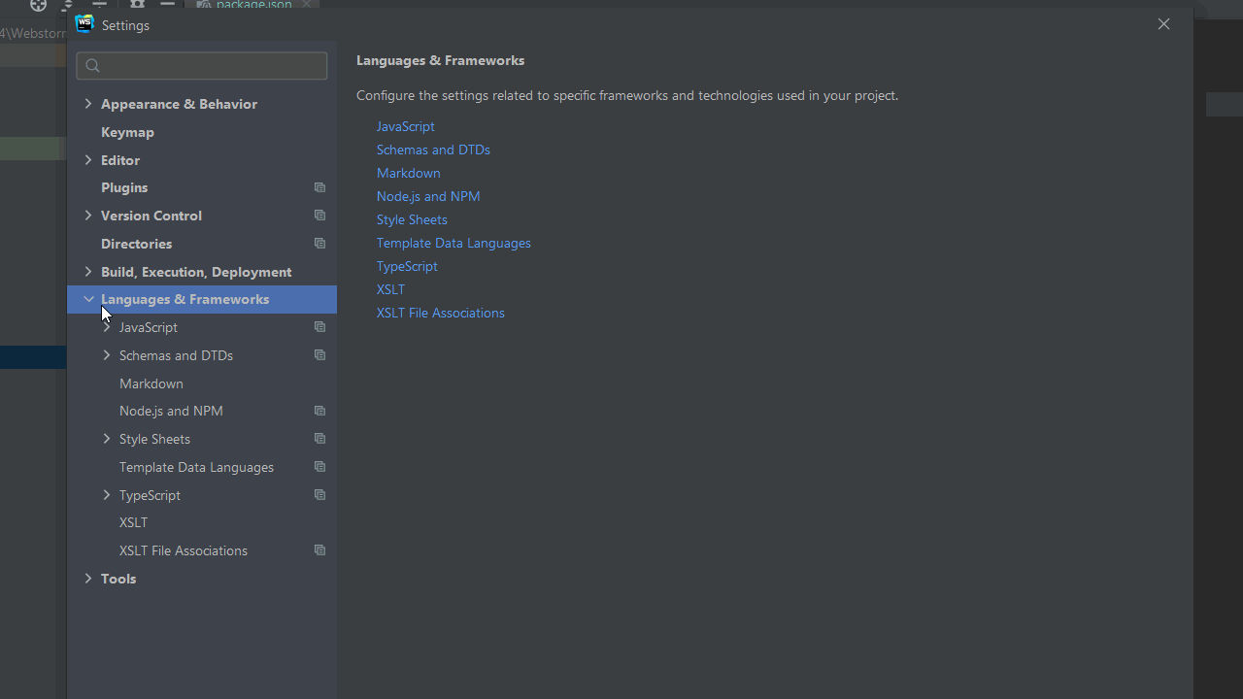Expand the Editor settings section

tap(88, 160)
